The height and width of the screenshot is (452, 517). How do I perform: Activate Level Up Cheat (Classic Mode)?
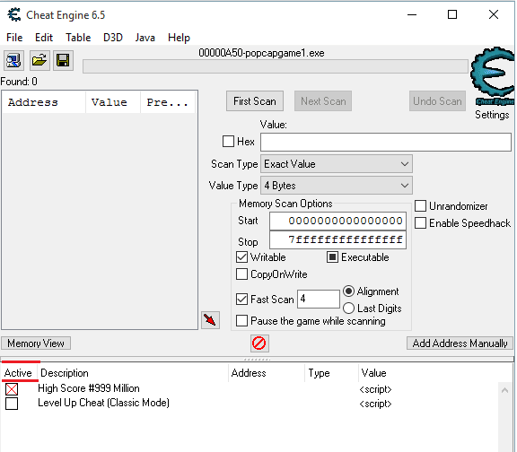point(12,404)
